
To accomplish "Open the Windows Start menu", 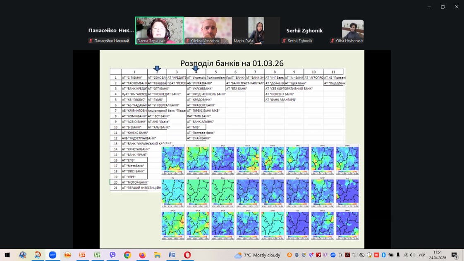I will coord(7,255).
